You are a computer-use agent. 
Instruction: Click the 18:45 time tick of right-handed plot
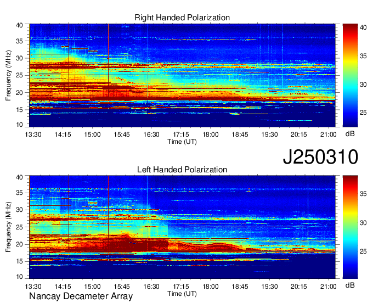240,134
